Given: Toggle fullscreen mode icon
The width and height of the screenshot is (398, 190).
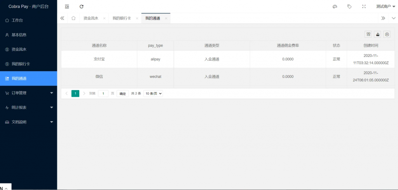Looking at the screenshot, I should (364, 7).
